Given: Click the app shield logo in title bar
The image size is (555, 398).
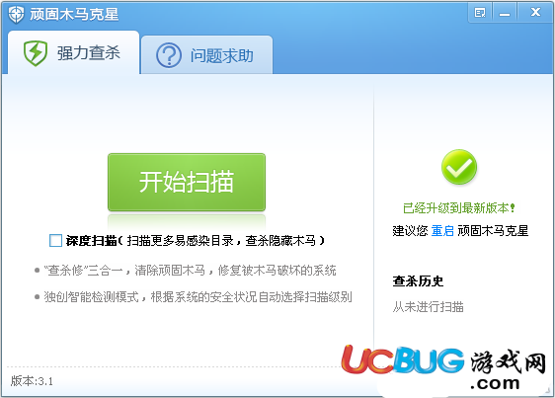Looking at the screenshot, I should point(16,15).
